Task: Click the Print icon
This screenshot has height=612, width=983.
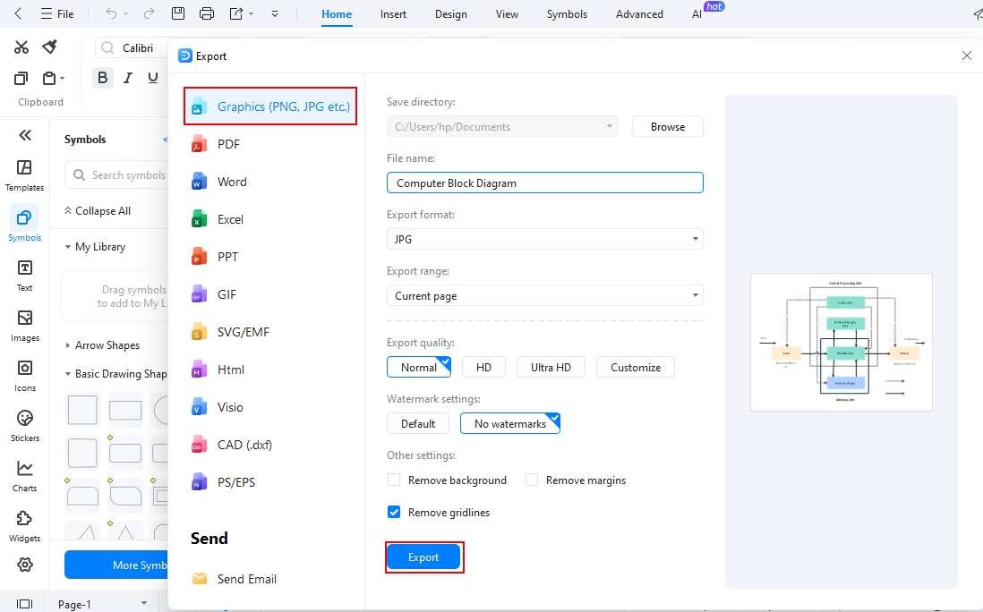Action: click(x=206, y=13)
